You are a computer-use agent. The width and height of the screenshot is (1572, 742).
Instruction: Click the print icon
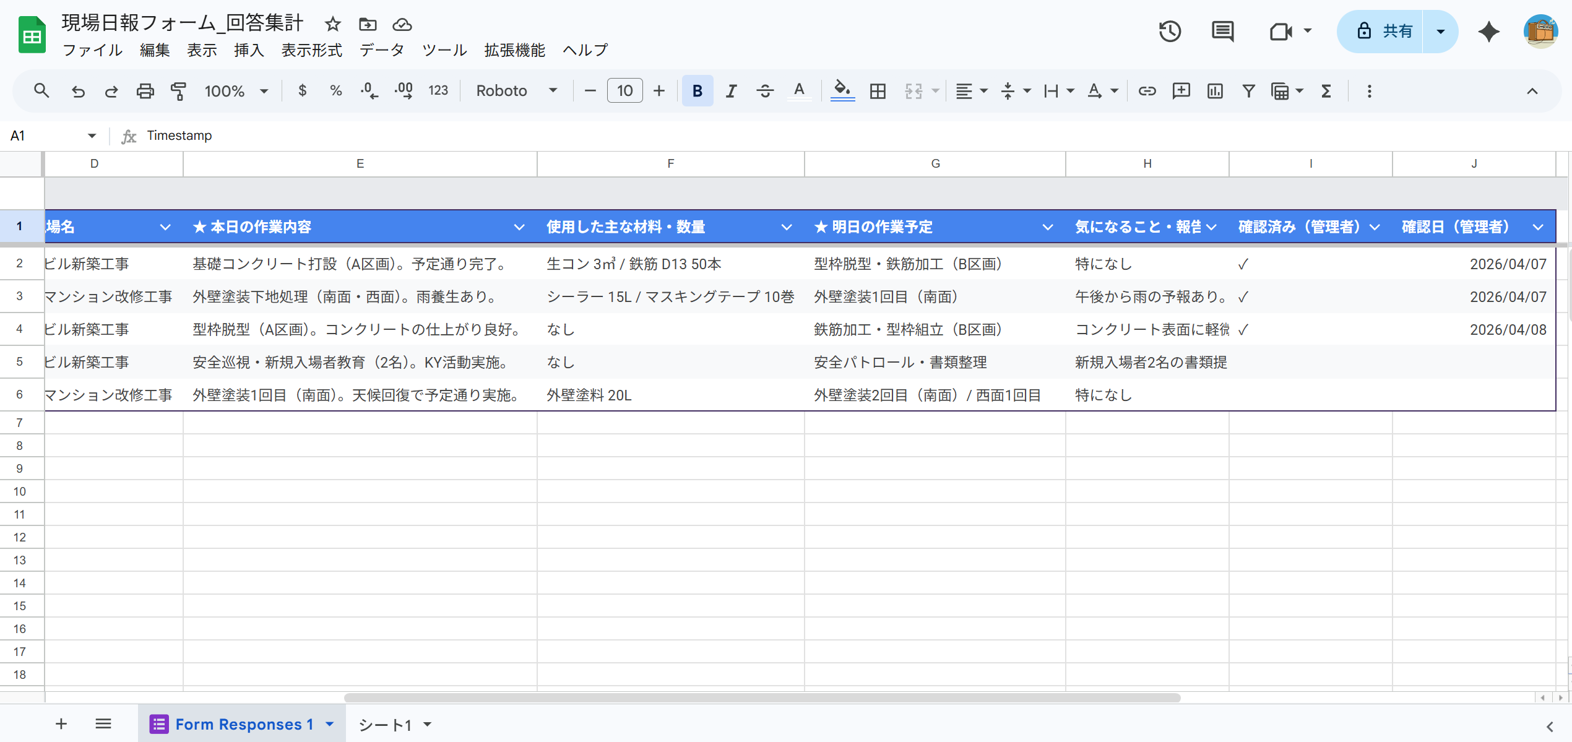click(x=145, y=91)
